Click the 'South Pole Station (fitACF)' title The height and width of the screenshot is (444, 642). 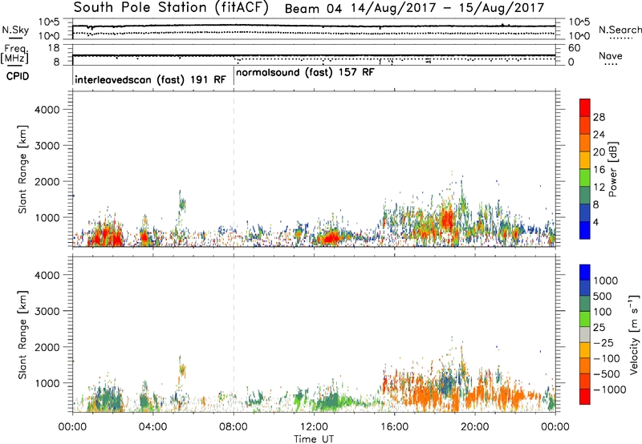[x=171, y=8]
